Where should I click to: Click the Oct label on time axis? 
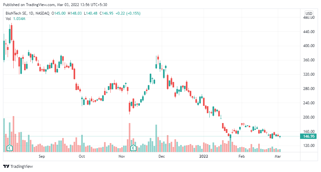82,156
